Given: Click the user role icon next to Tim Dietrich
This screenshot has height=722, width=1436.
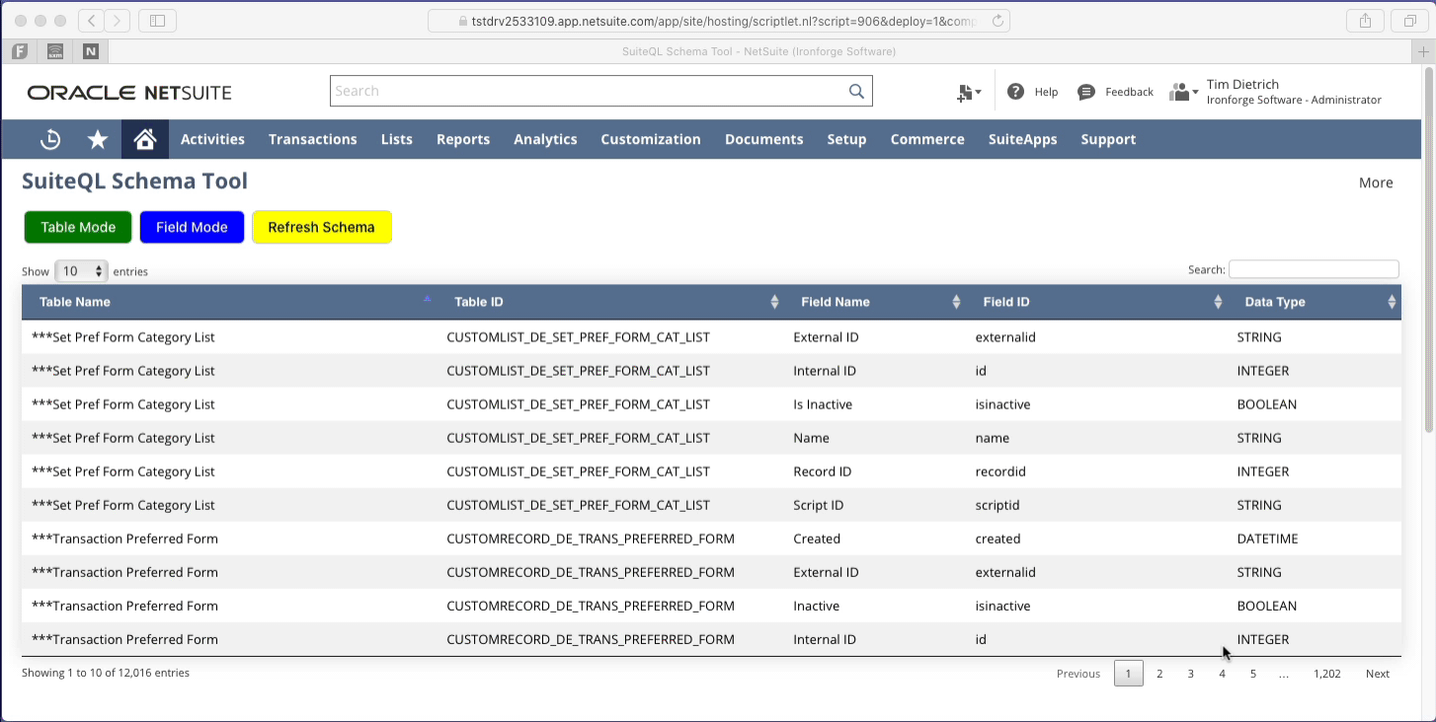Looking at the screenshot, I should (x=1180, y=91).
